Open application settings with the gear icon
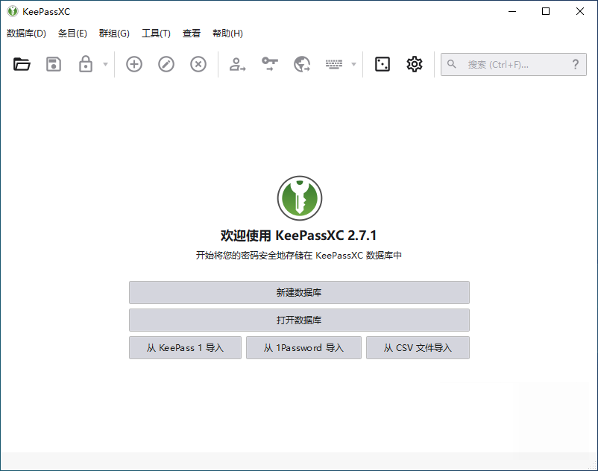The height and width of the screenshot is (471, 598). pos(415,64)
